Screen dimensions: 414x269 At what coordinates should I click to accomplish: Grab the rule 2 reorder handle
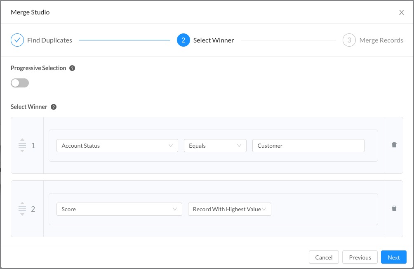pos(22,209)
